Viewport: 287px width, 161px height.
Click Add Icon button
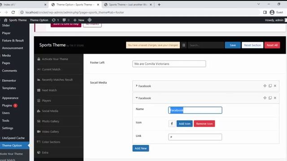click(x=184, y=123)
